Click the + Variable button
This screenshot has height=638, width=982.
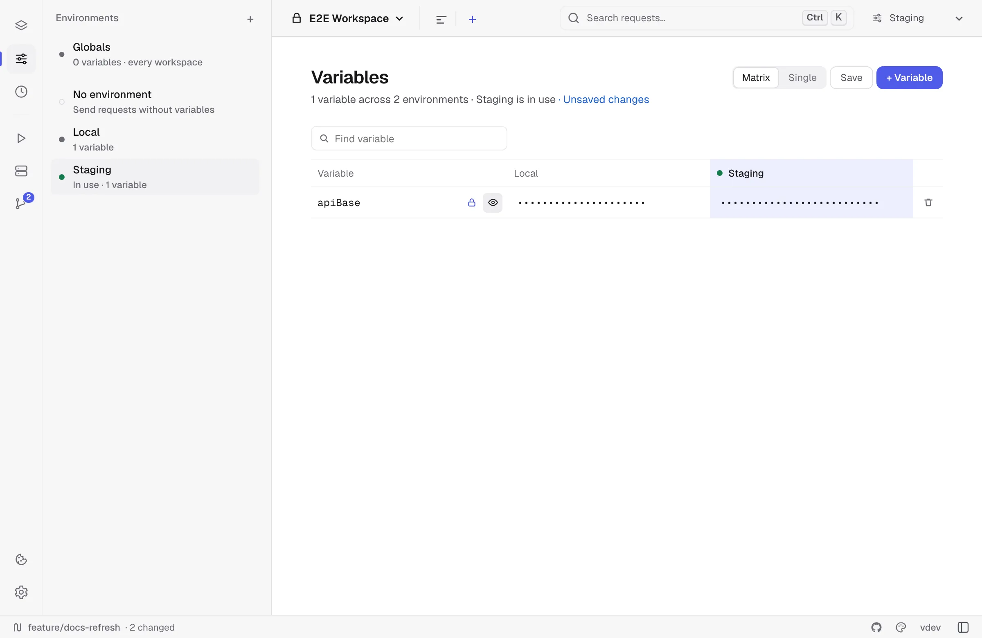[910, 78]
